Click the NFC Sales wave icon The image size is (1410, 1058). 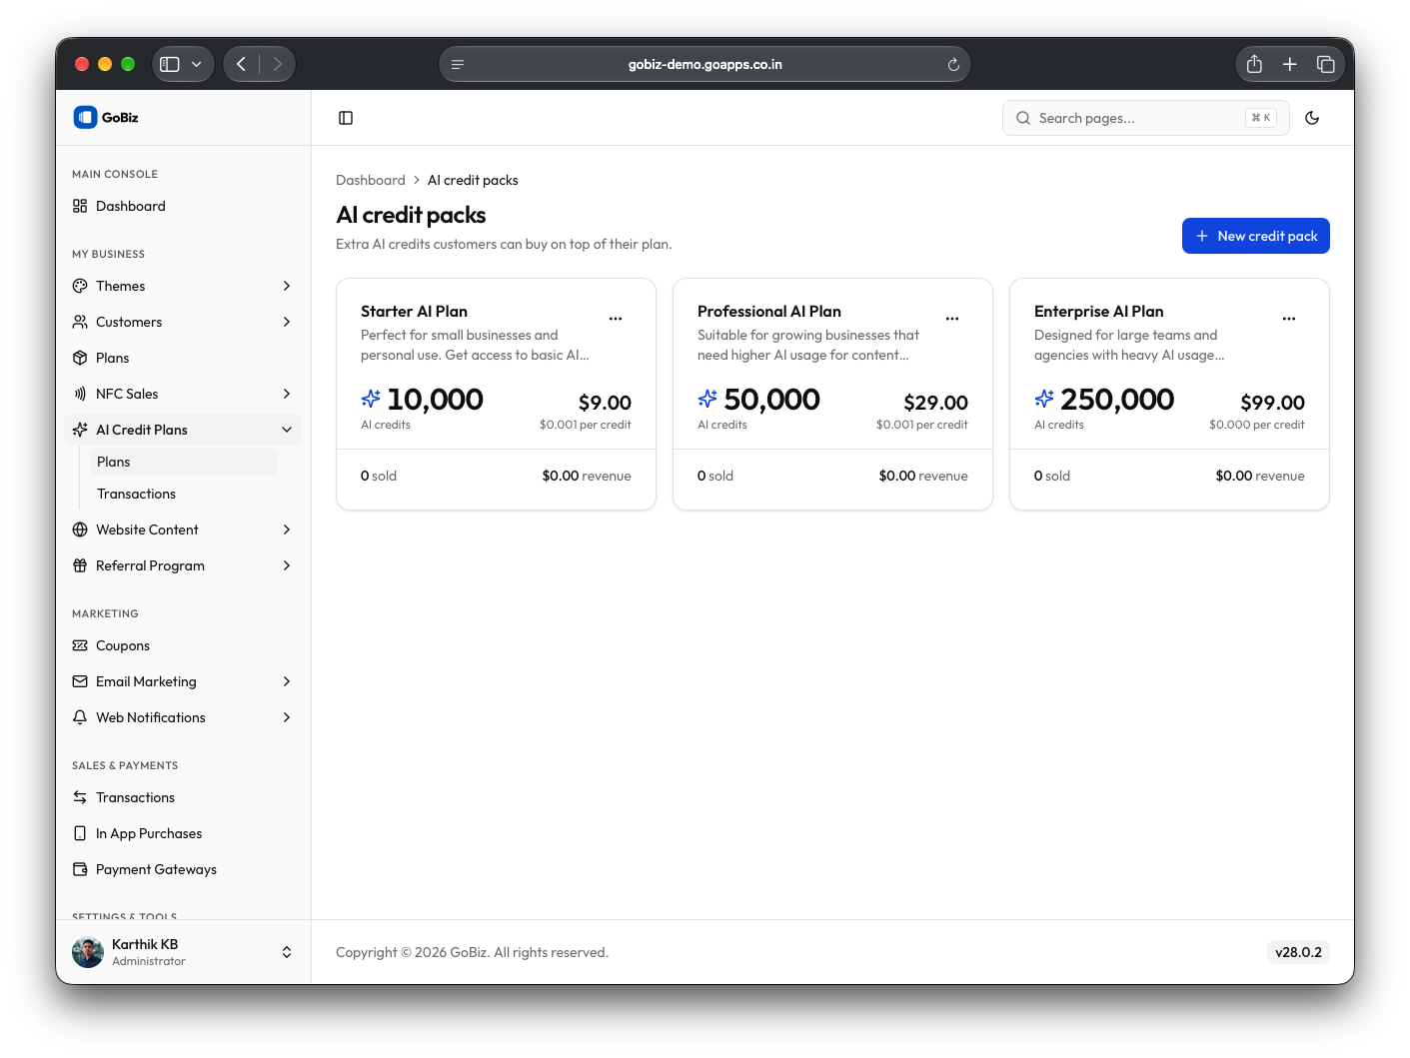tap(80, 394)
